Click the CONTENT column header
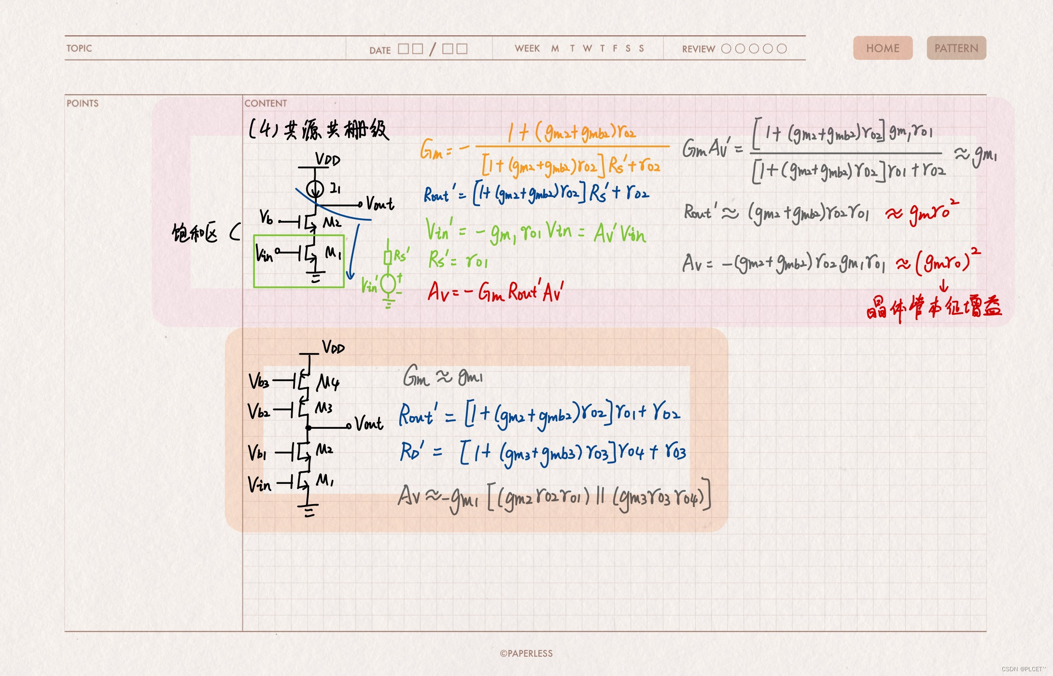 [x=266, y=103]
